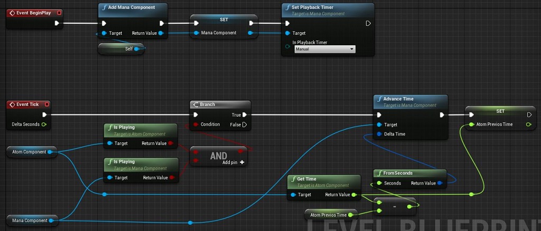
Task: Click the Event Tick node header
Action: (28, 104)
